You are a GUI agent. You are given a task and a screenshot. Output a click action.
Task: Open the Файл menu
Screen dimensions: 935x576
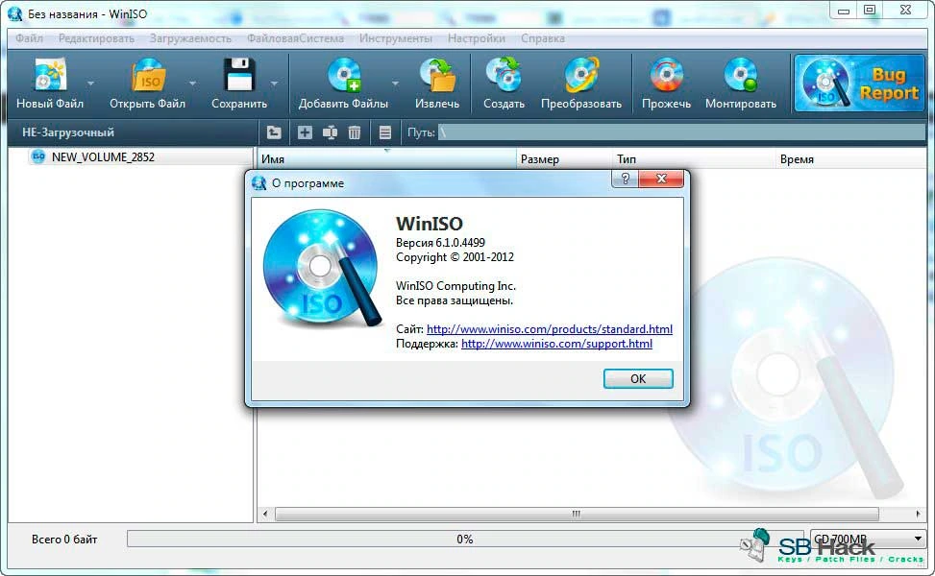click(x=29, y=38)
